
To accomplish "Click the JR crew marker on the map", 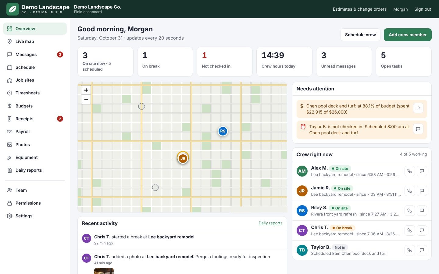I will (x=183, y=158).
